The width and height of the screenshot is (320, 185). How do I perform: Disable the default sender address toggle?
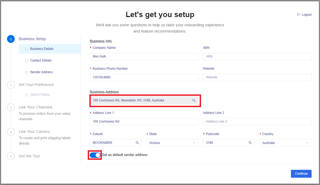tap(95, 155)
